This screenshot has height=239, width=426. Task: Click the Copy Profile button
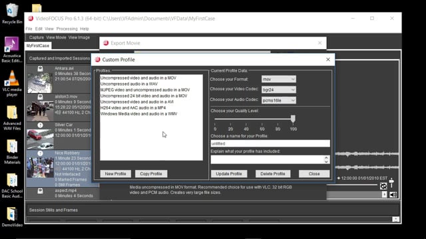pos(151,174)
